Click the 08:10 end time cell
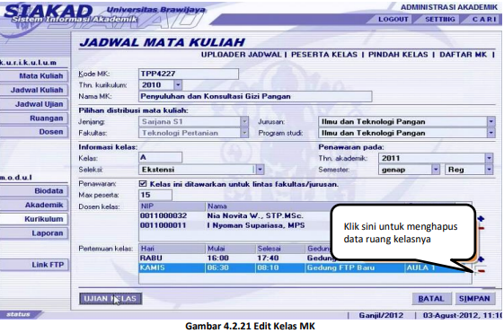 (x=268, y=267)
